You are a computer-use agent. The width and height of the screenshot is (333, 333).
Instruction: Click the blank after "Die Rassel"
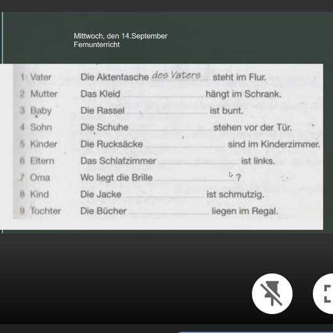pos(167,111)
